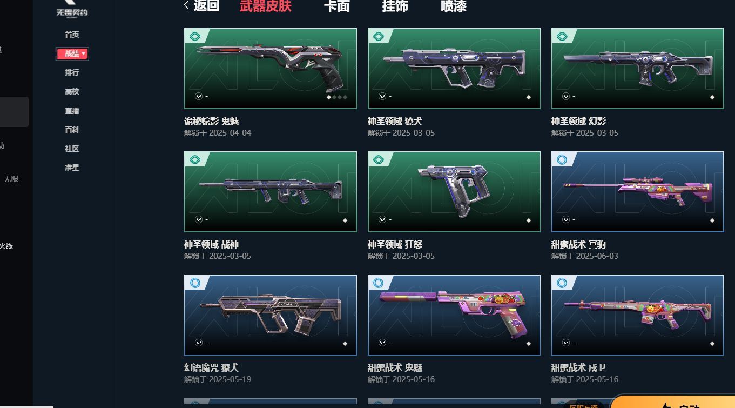Screen dimensions: 735x408
Task: Click the 首页 sidebar link
Action: click(72, 35)
